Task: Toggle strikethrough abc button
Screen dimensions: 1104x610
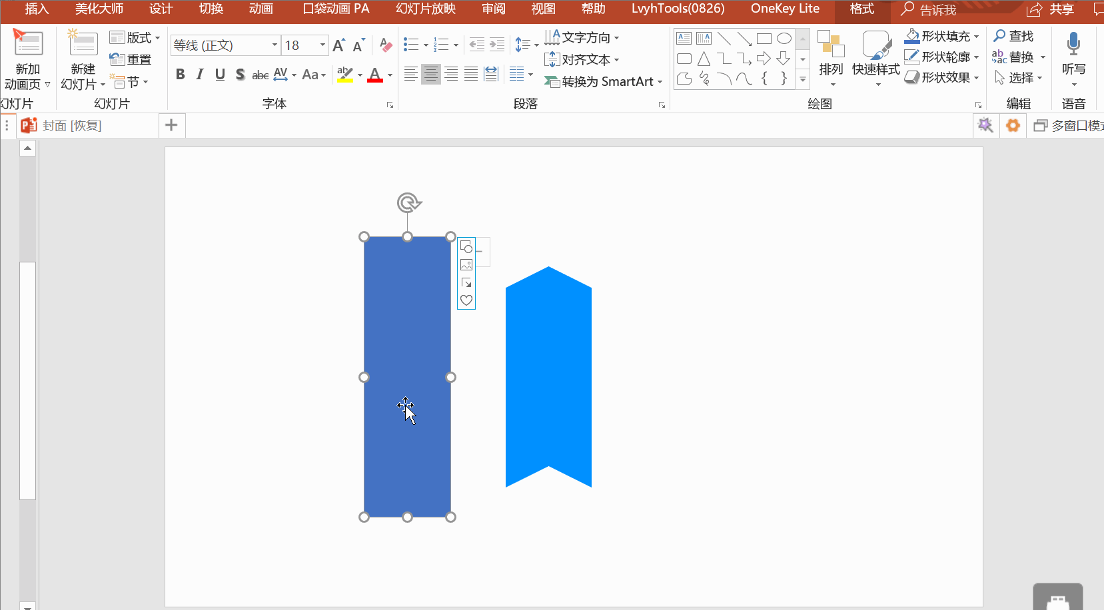Action: 261,75
